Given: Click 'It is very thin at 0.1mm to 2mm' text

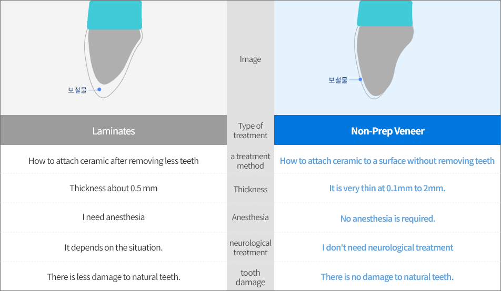Looking at the screenshot, I should click(387, 188).
